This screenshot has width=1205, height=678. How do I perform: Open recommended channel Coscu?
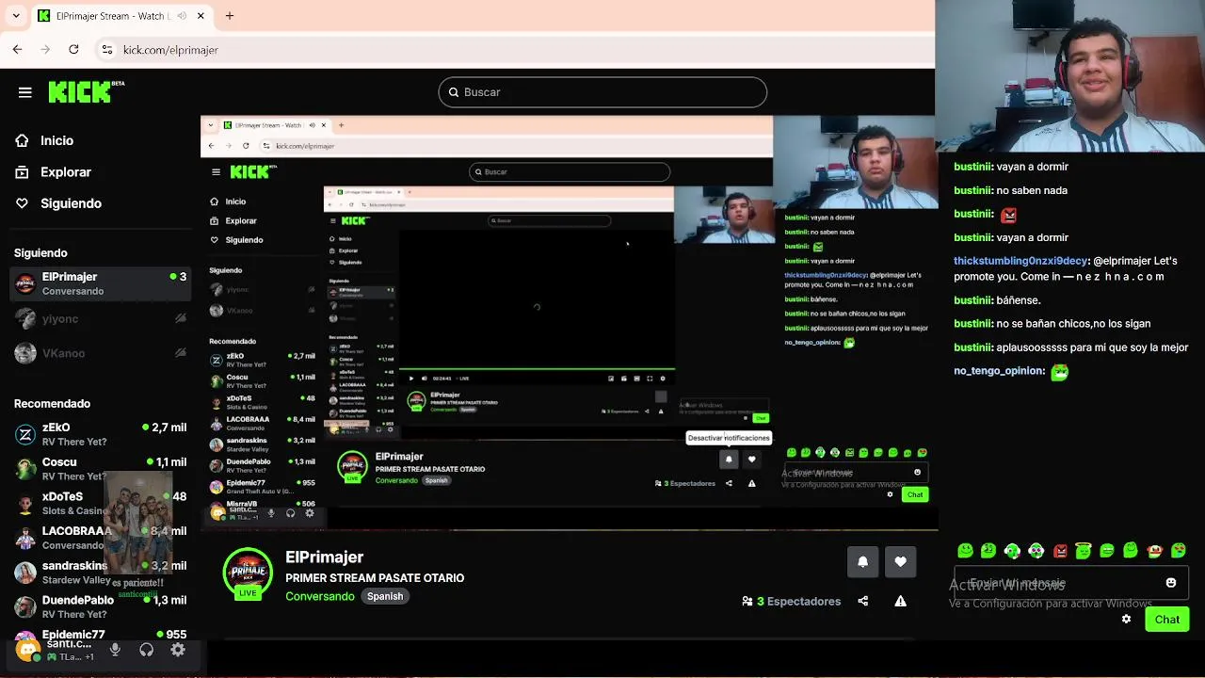point(101,469)
